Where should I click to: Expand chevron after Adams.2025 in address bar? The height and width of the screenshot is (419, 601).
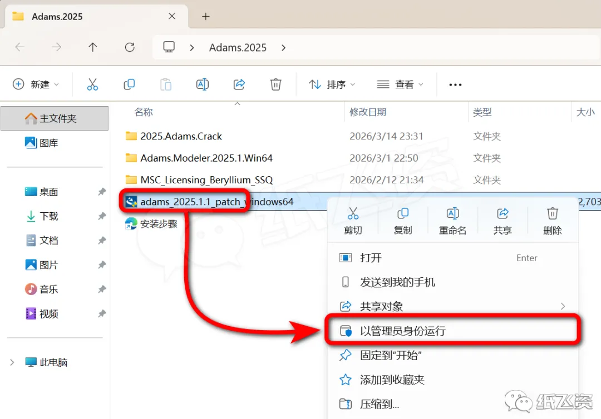pos(283,47)
